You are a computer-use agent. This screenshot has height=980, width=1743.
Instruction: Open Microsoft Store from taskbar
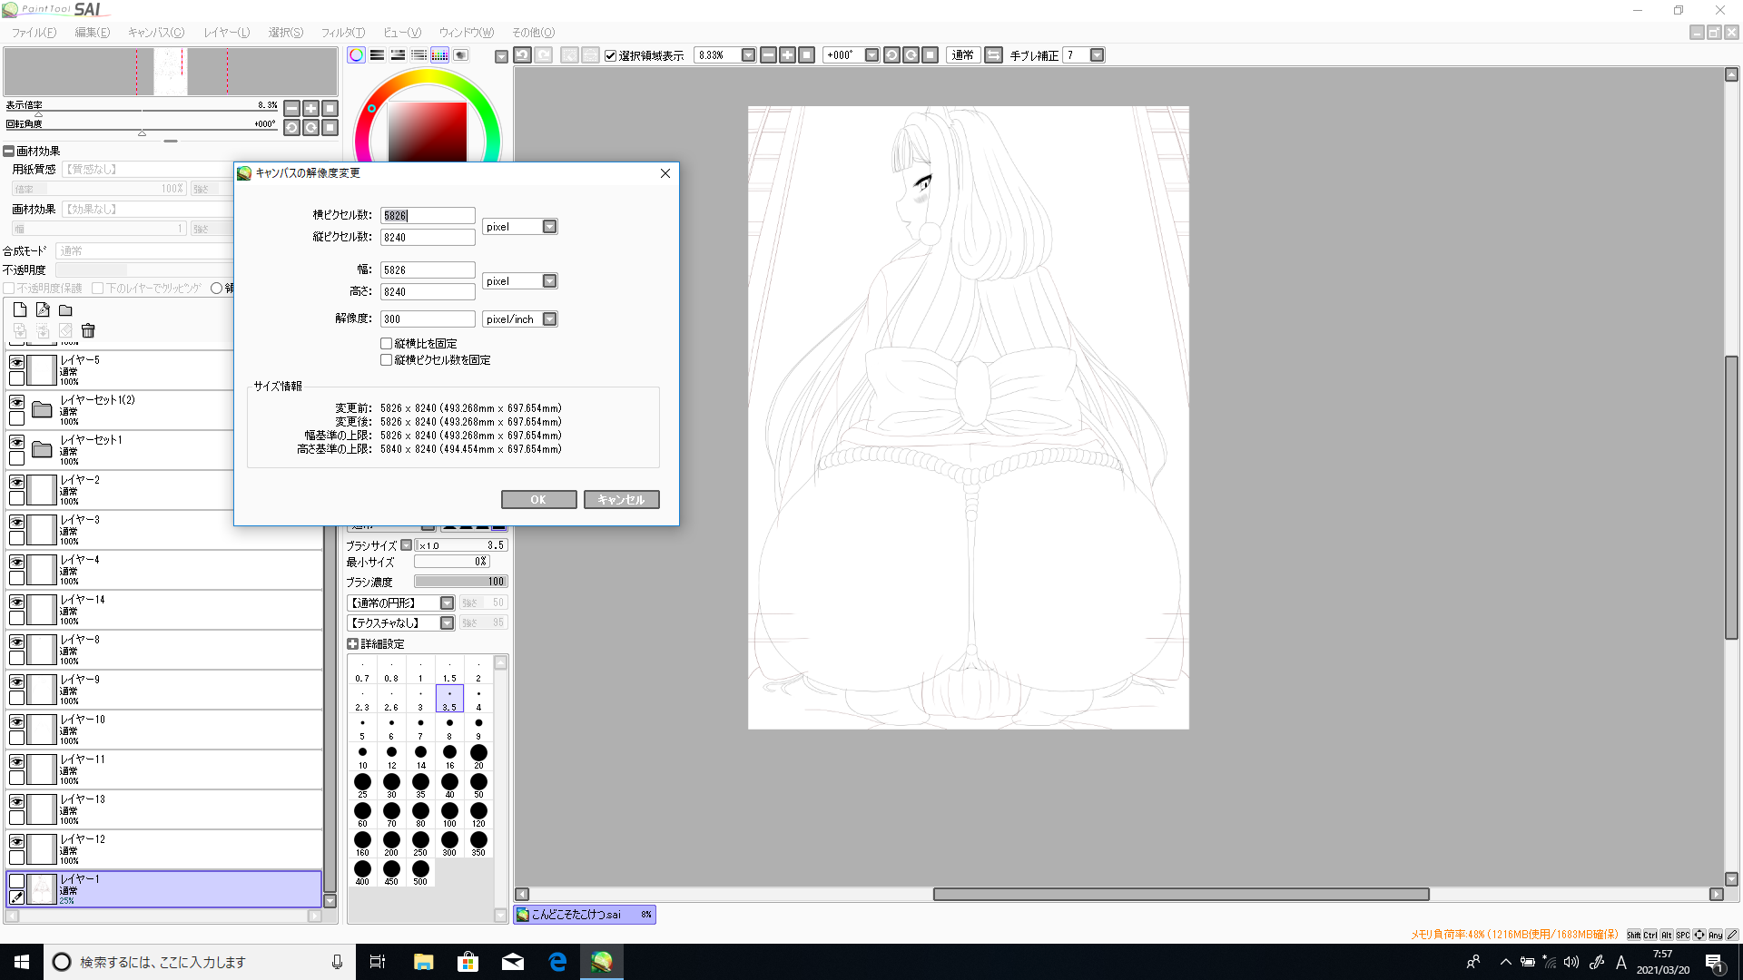coord(468,962)
